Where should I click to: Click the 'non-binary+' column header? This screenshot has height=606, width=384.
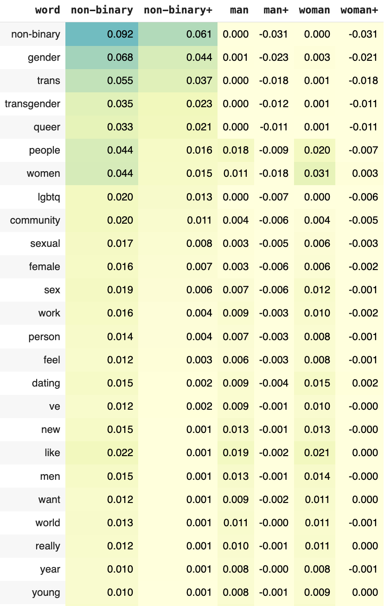tap(178, 10)
